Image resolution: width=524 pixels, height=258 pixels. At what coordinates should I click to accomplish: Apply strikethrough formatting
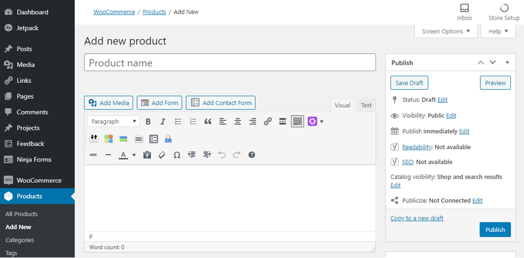93,155
